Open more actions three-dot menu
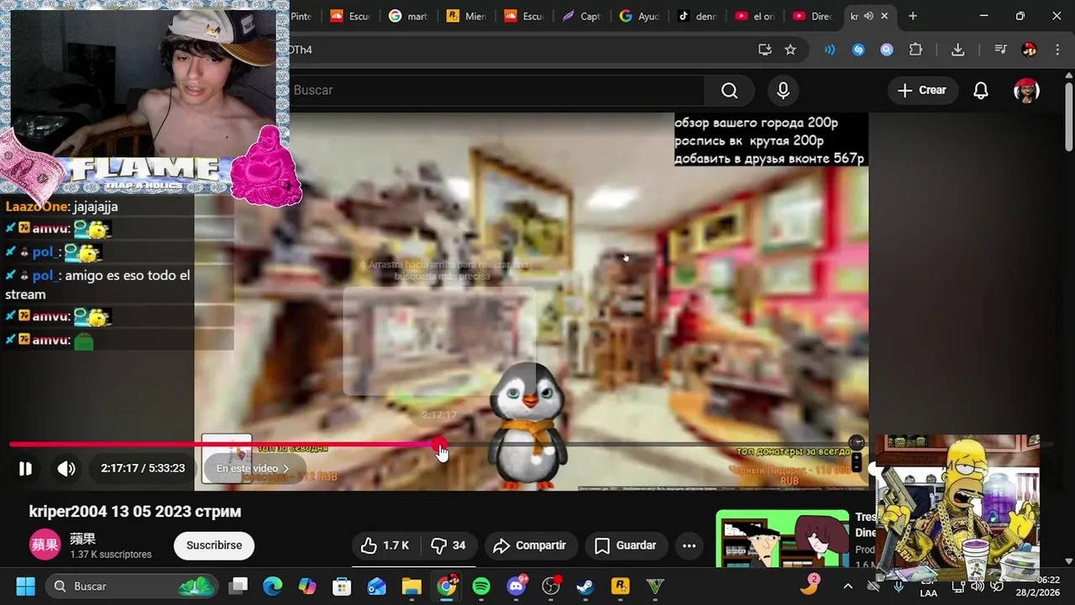The image size is (1075, 605). [x=689, y=546]
